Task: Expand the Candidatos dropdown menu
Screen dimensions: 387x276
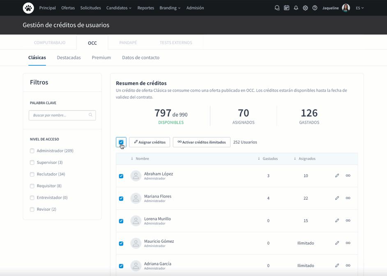Action: click(119, 8)
